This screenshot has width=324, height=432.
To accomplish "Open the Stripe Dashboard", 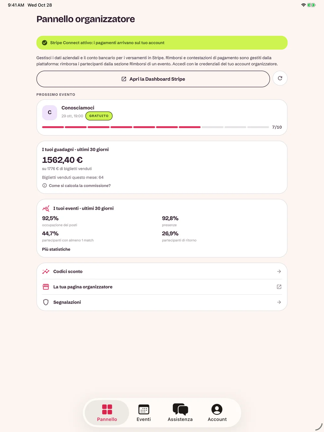I will [x=153, y=79].
